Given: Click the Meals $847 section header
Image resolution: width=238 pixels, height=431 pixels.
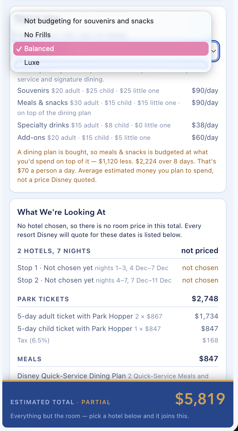Looking at the screenshot, I should pos(118,359).
